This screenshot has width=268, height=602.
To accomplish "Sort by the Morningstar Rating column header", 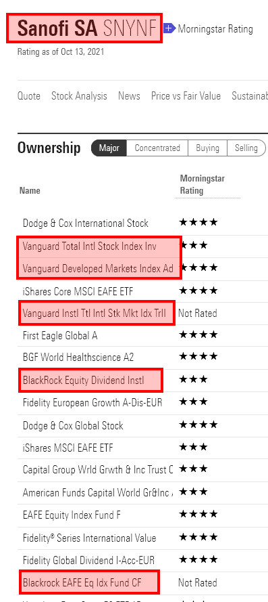I will (203, 185).
